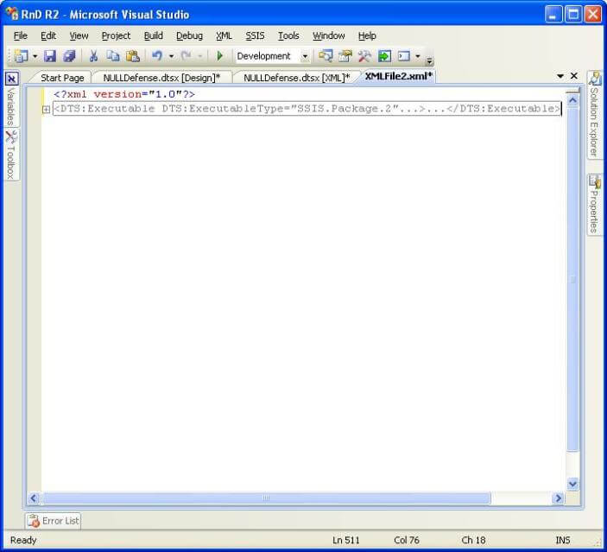Screen dimensions: 607x552
Task: Open the Help menu
Action: pyautogui.click(x=367, y=35)
